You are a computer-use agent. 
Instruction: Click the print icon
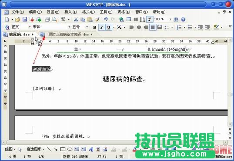pyautogui.click(x=47, y=19)
